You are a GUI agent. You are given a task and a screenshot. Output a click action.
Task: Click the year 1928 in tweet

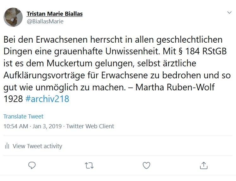point(13,99)
